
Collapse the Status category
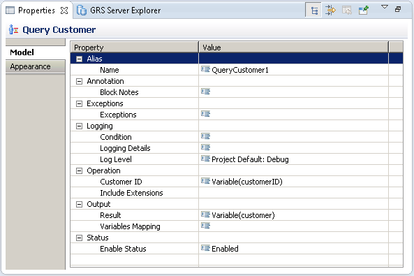click(79, 238)
